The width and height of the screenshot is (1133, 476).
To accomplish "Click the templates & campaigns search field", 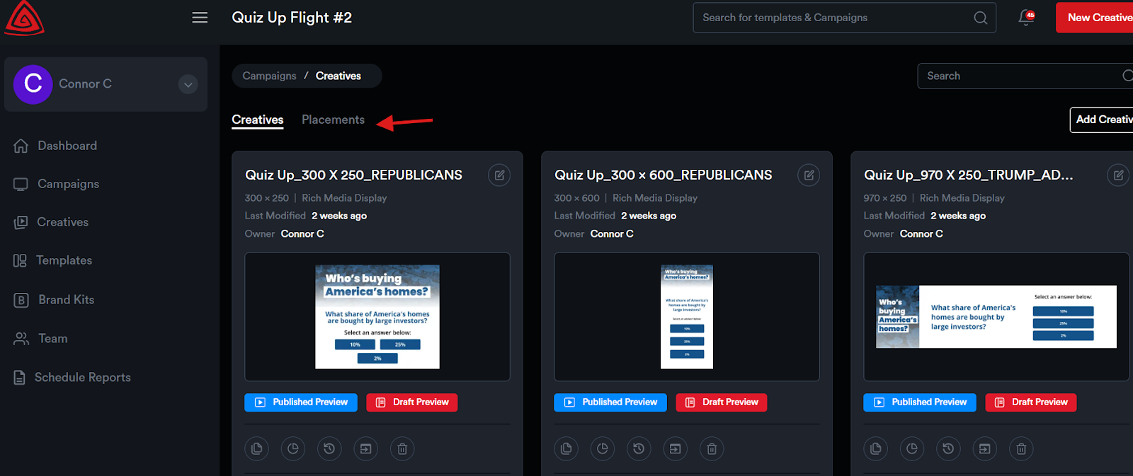I will pyautogui.click(x=836, y=18).
